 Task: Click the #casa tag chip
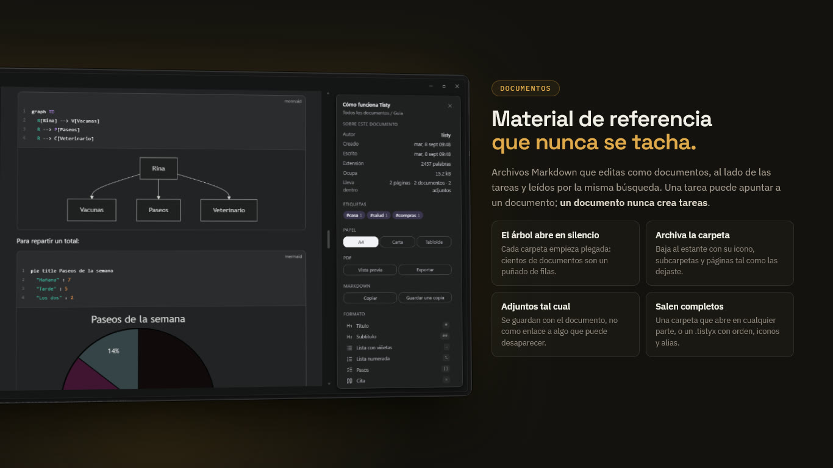(x=354, y=215)
